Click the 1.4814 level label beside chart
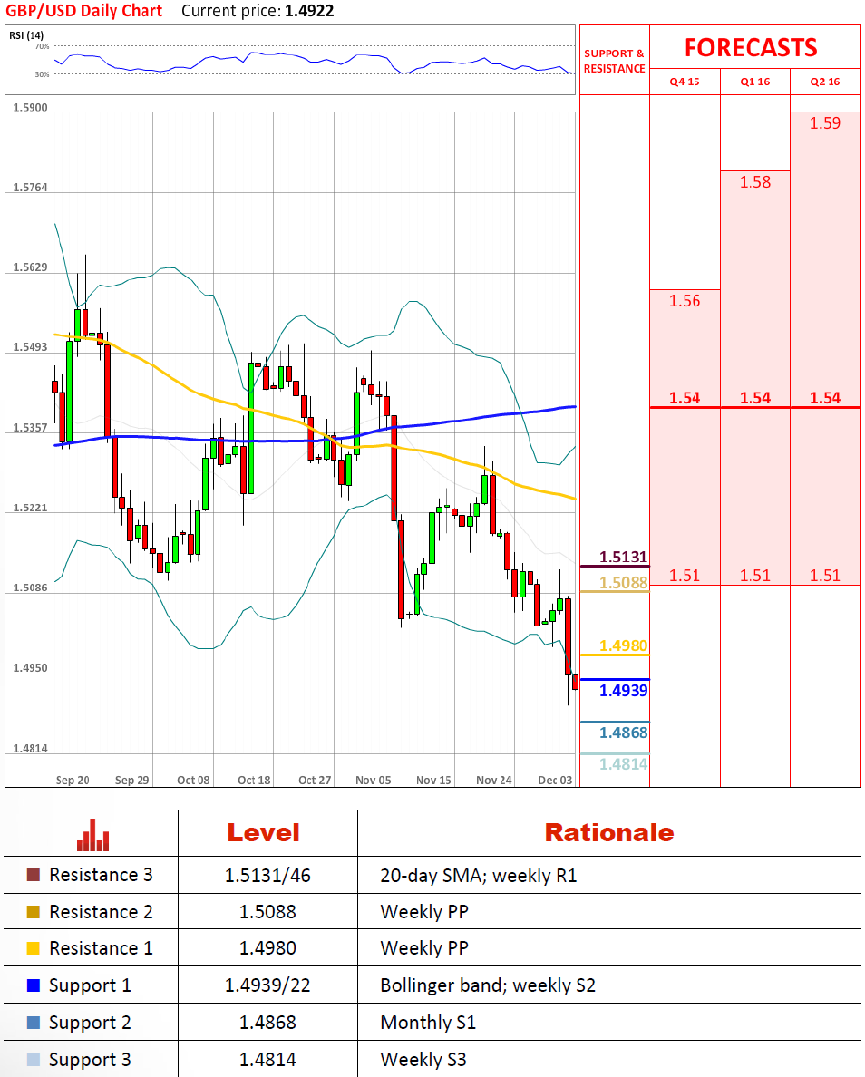The height and width of the screenshot is (1077, 865). (623, 764)
